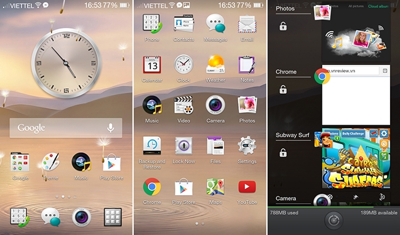Tap the Subway Surf recent app label
This screenshot has width=400, height=235.
pos(292,135)
